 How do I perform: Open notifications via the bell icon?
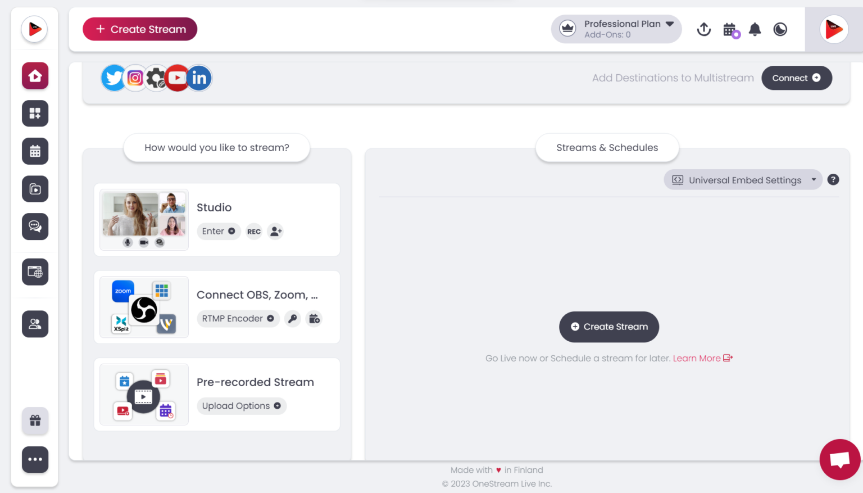click(x=755, y=29)
